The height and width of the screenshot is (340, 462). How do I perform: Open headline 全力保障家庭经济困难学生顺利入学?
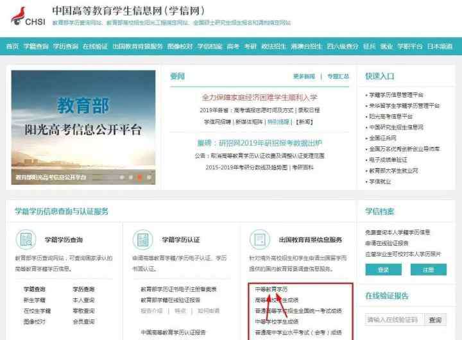[260, 98]
